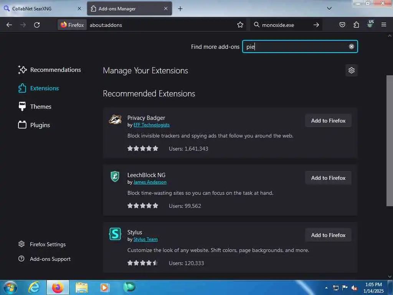
Task: Clear the add-ons search field text
Action: click(x=352, y=46)
